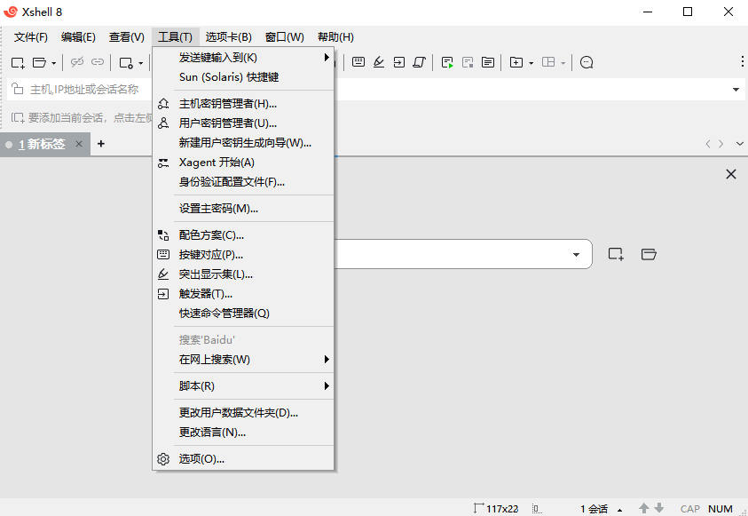The width and height of the screenshot is (748, 516).
Task: Open the 按键对应 keyboard mapping icon
Action: tap(163, 254)
